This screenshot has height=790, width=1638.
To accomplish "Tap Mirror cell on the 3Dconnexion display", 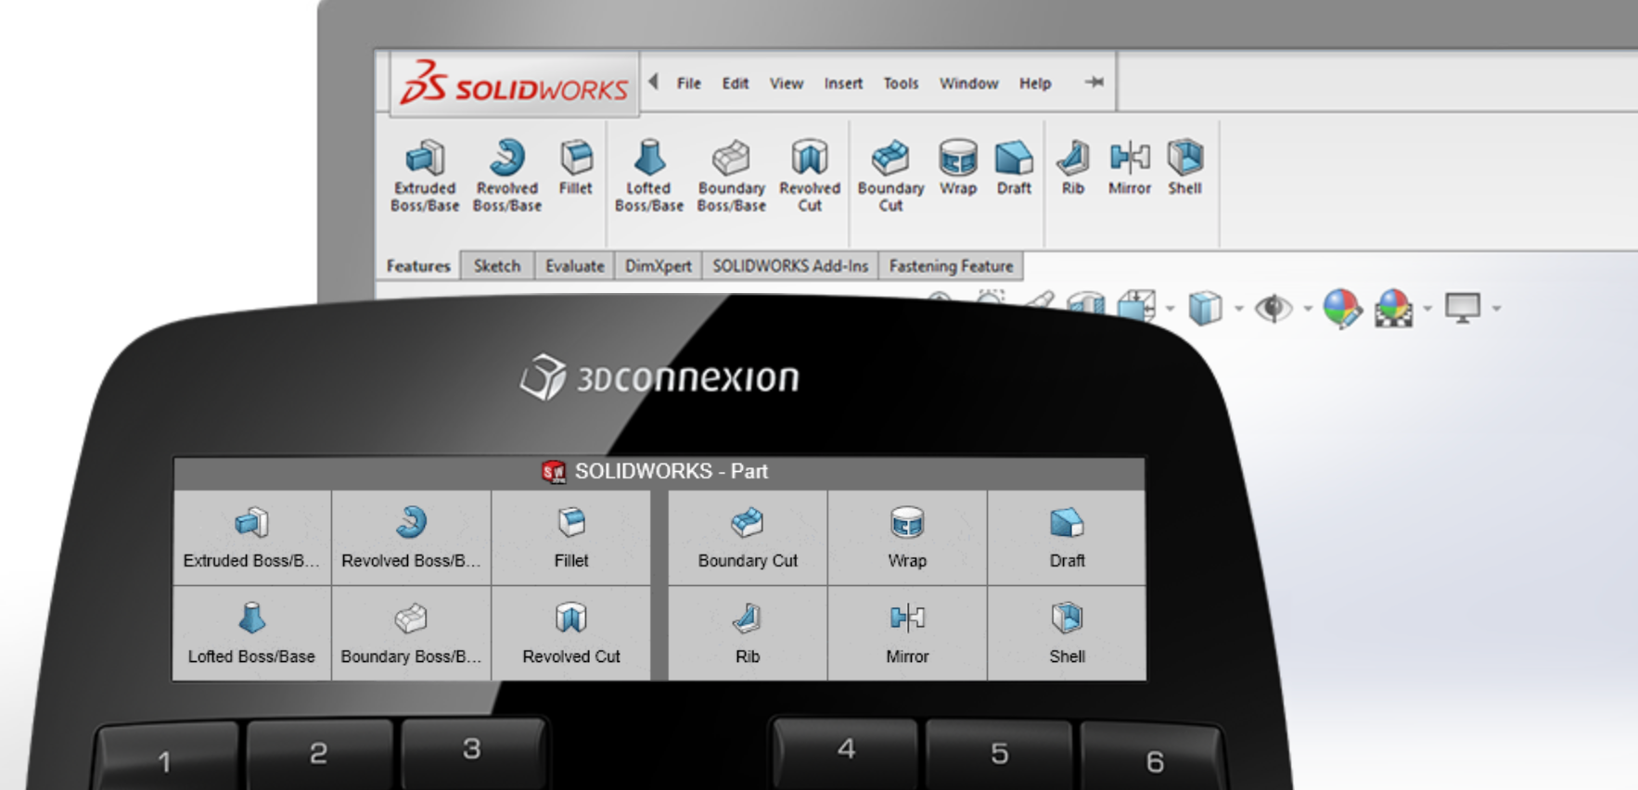I will click(907, 633).
